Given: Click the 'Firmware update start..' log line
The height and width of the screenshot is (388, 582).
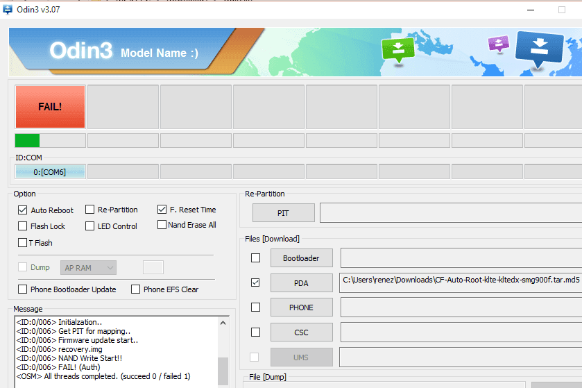Looking at the screenshot, I should pos(77,340).
